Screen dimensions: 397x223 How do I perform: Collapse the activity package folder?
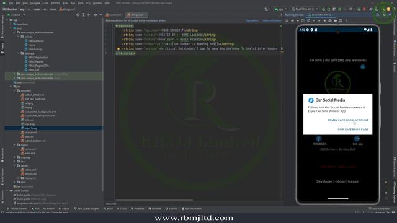[x=18, y=37]
